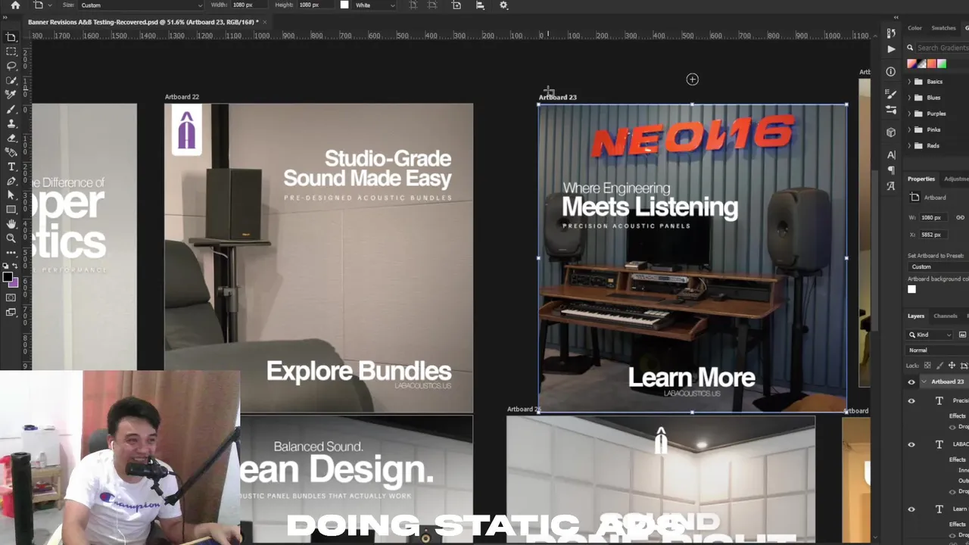Select the Zoom tool
Image resolution: width=969 pixels, height=545 pixels.
coord(11,238)
